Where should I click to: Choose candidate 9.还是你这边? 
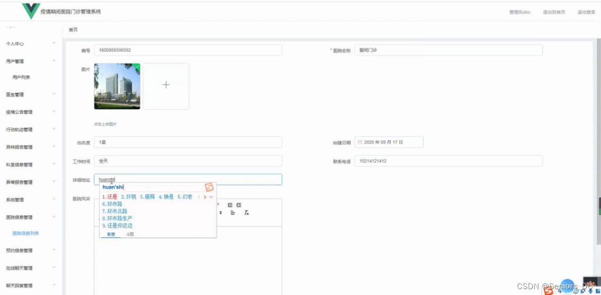click(117, 225)
